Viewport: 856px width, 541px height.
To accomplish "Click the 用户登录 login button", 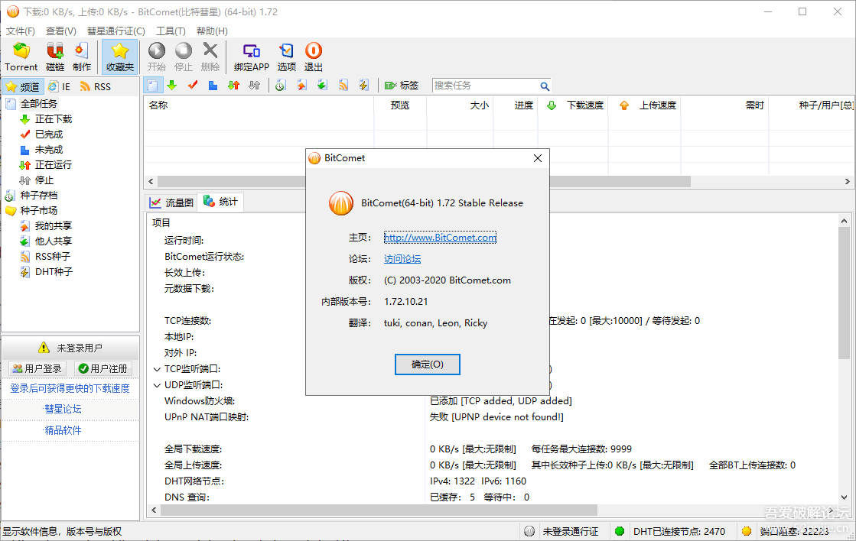I will click(x=37, y=368).
